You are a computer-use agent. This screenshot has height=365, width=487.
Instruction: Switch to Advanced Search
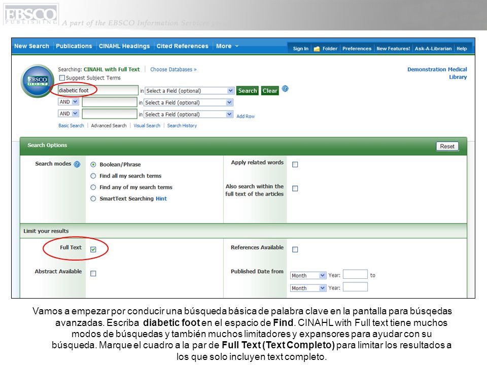pyautogui.click(x=109, y=126)
